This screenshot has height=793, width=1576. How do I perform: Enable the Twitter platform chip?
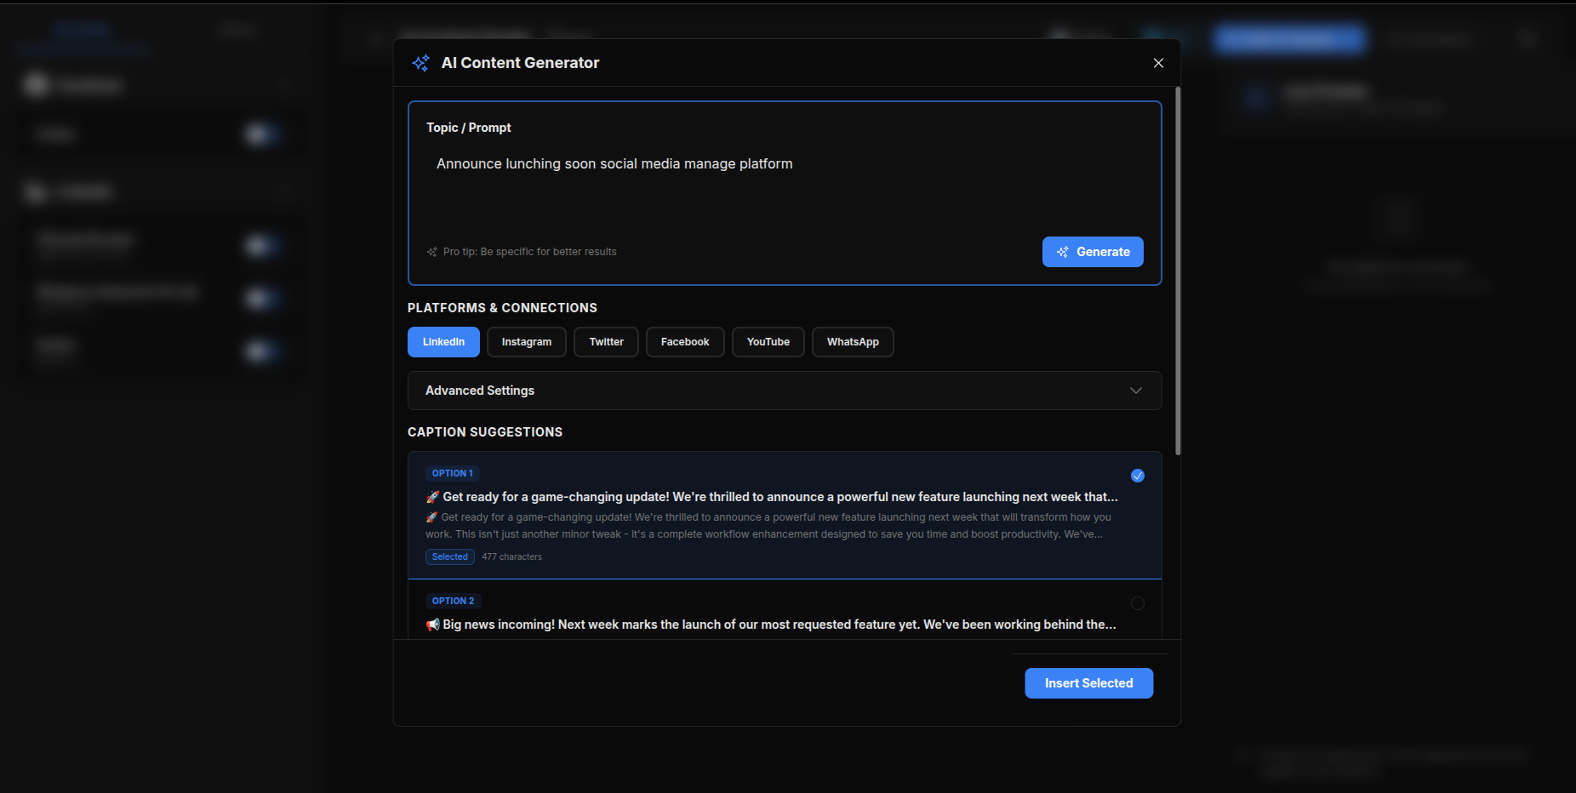pos(606,342)
